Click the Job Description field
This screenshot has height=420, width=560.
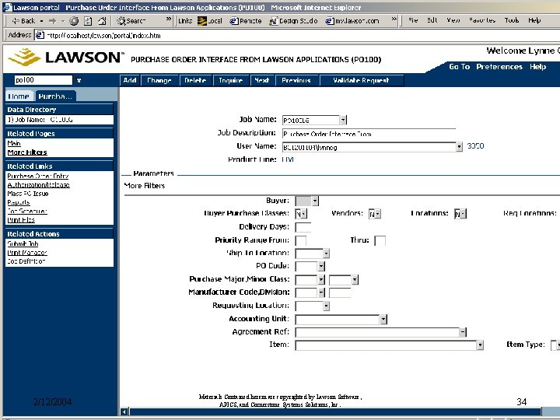(x=369, y=134)
